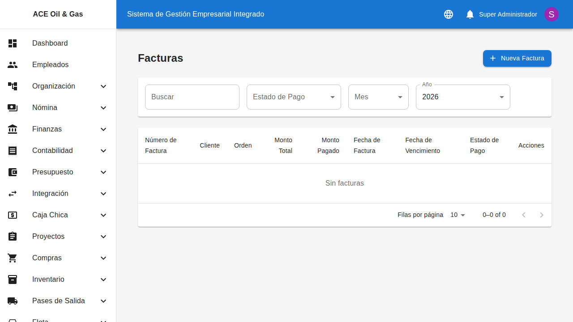Click the Dashboard grid icon

13,43
